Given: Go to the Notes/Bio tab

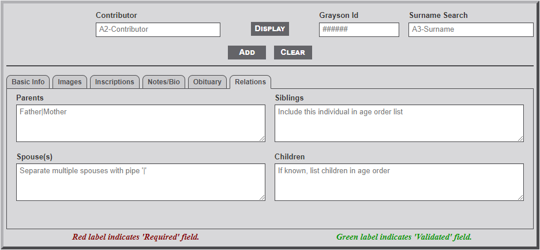Looking at the screenshot, I should click(x=164, y=82).
